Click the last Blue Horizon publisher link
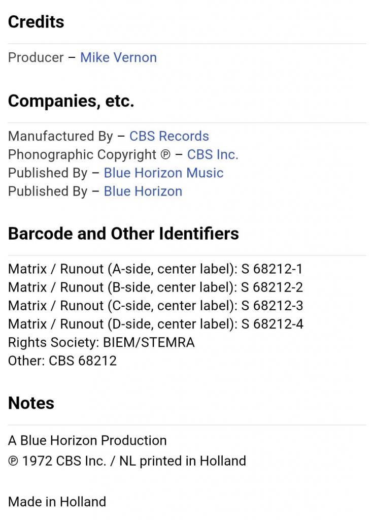374x520 pixels. [143, 191]
